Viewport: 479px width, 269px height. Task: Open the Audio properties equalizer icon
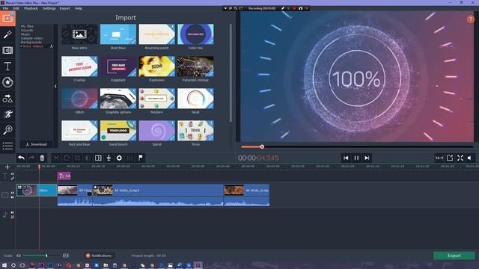point(129,158)
